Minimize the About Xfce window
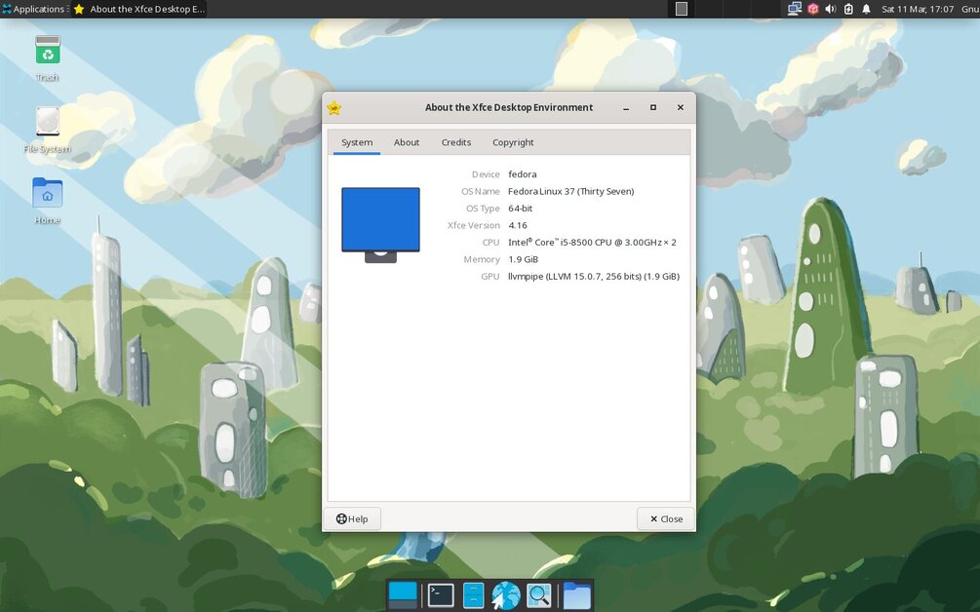 [626, 107]
